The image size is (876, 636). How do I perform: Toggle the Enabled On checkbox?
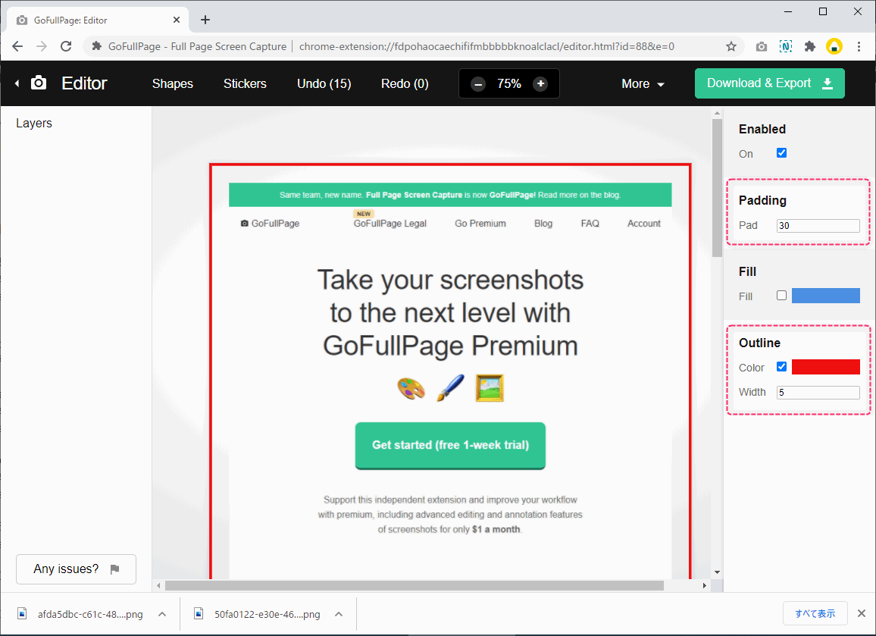coord(781,153)
